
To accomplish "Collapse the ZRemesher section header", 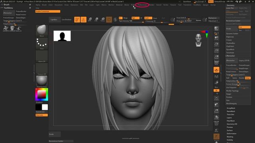I will (x=230, y=56).
